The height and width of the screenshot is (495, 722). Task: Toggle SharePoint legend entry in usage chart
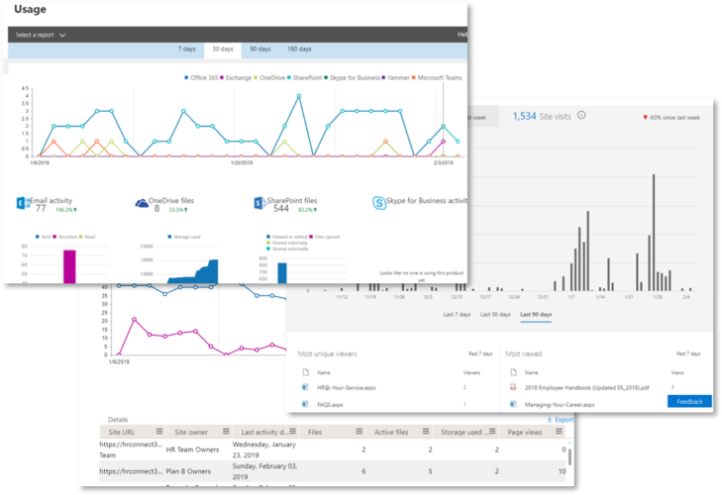pos(304,78)
